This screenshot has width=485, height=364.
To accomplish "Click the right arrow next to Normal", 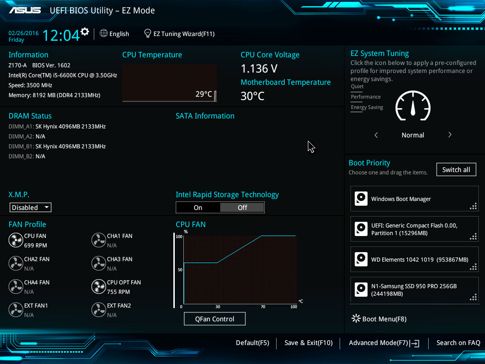I will click(449, 135).
